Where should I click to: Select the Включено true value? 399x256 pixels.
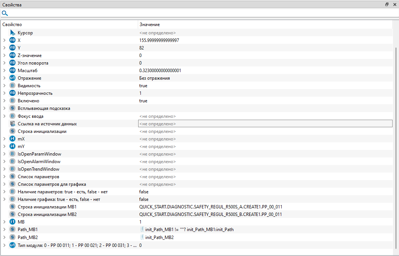(143, 101)
